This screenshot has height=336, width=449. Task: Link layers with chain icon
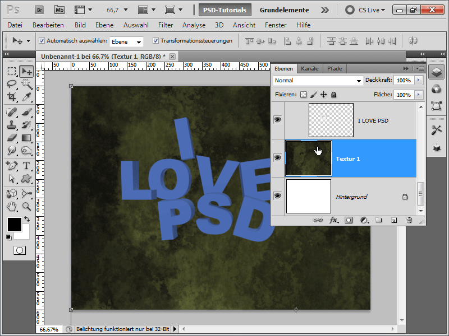(x=318, y=220)
